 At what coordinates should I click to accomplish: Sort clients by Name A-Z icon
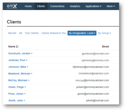(17, 47)
